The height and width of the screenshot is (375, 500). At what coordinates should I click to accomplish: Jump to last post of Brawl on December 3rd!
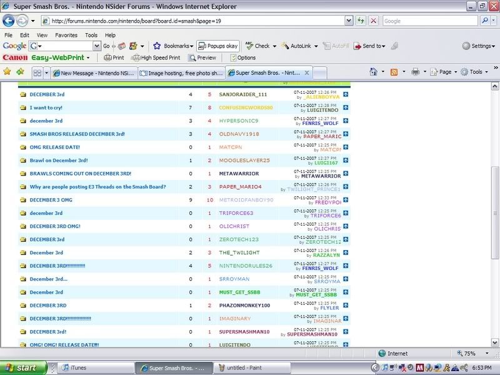tap(346, 161)
